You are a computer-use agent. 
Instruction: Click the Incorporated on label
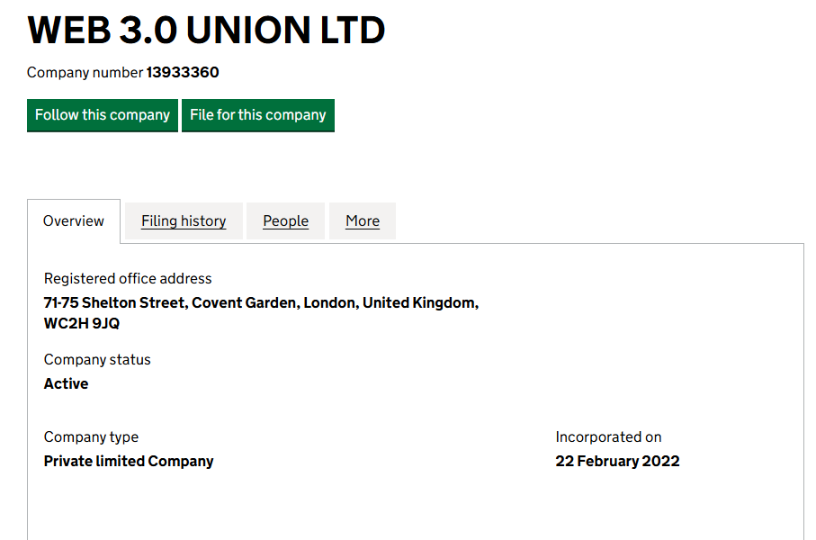pos(608,437)
